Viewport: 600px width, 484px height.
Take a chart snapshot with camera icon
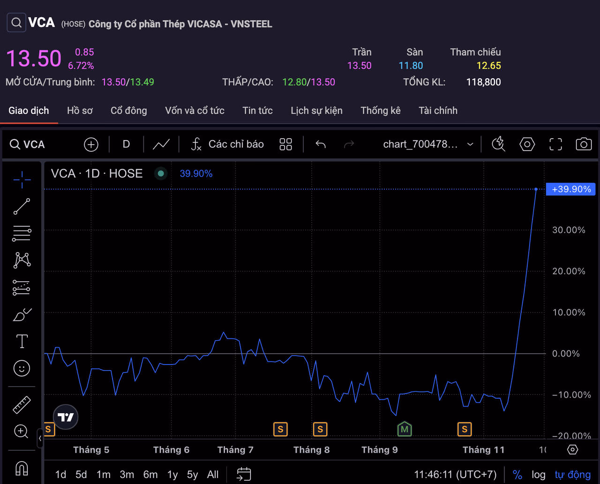pos(583,144)
